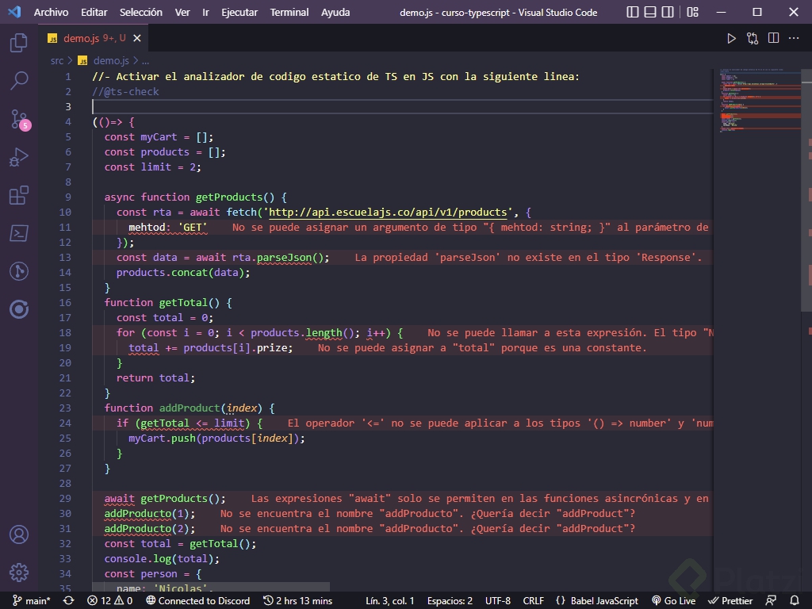
Task: Open the editor More Actions ellipsis
Action: (793, 38)
